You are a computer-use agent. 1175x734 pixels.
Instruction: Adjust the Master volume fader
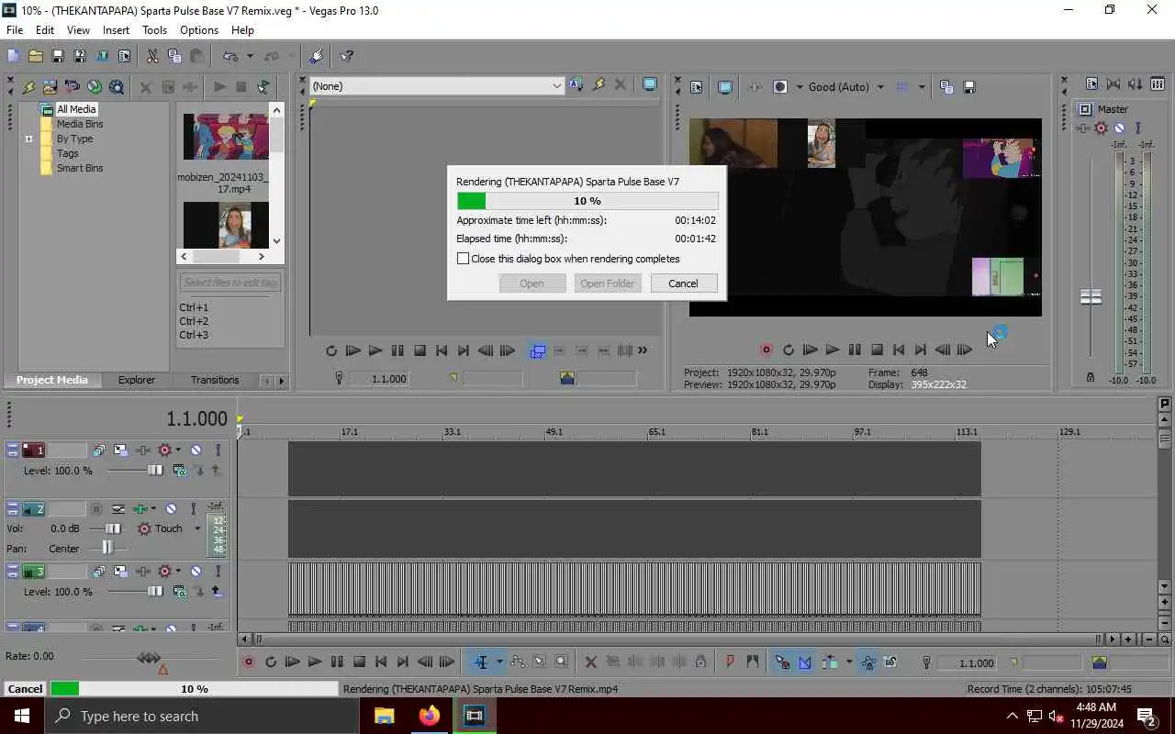[x=1091, y=297]
